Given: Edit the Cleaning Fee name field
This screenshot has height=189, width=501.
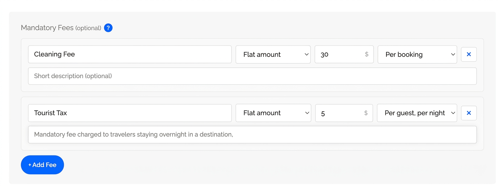Looking at the screenshot, I should (x=130, y=55).
